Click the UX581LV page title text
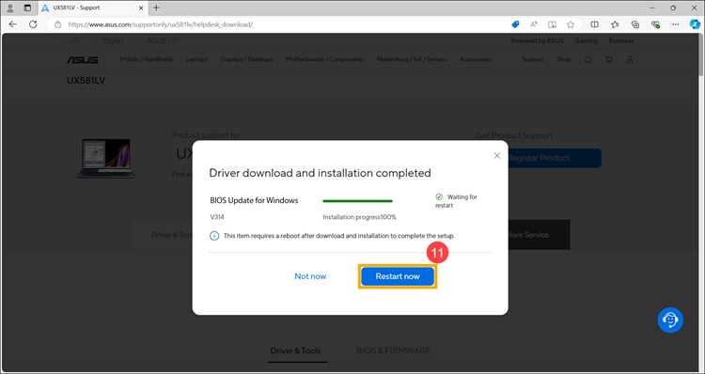Viewport: 705px width, 374px height. 86,81
